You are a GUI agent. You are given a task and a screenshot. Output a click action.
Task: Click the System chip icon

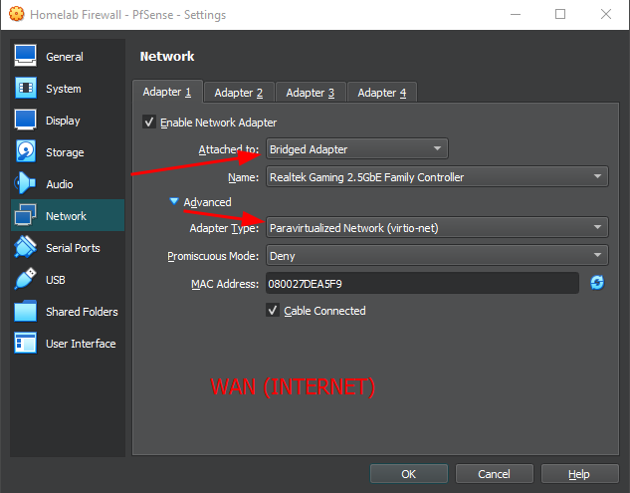pos(25,88)
